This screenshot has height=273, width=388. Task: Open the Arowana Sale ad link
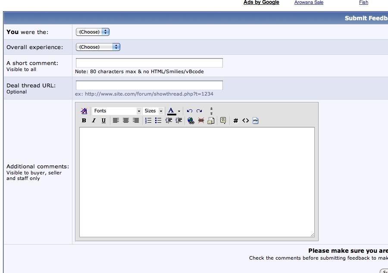[x=309, y=3]
